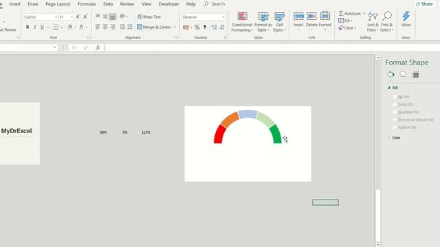Open Find & Select menu

tap(386, 22)
